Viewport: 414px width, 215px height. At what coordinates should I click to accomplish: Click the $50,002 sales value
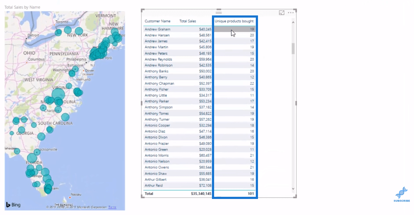coord(205,71)
